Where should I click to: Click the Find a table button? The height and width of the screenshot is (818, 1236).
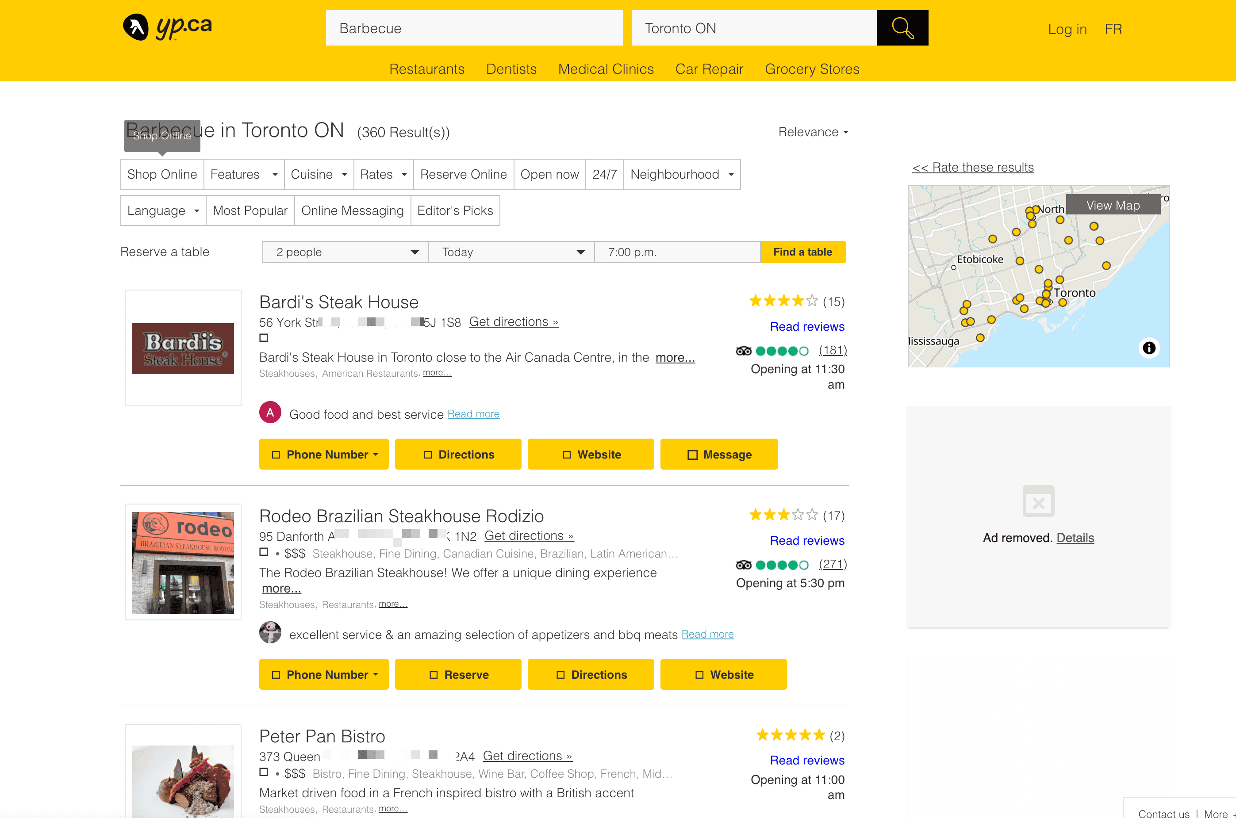point(802,252)
